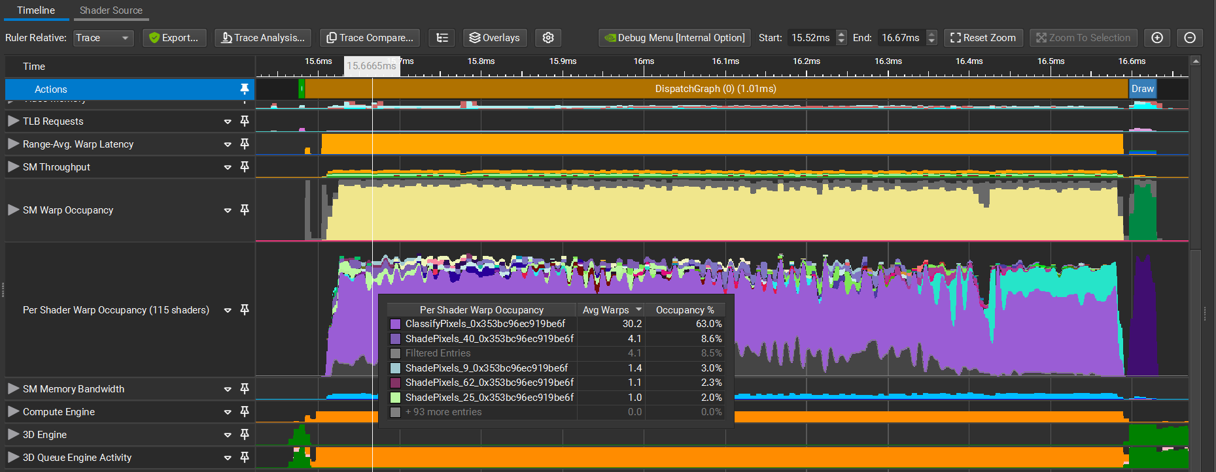1216x472 pixels.
Task: Click the Export button
Action: 175,38
